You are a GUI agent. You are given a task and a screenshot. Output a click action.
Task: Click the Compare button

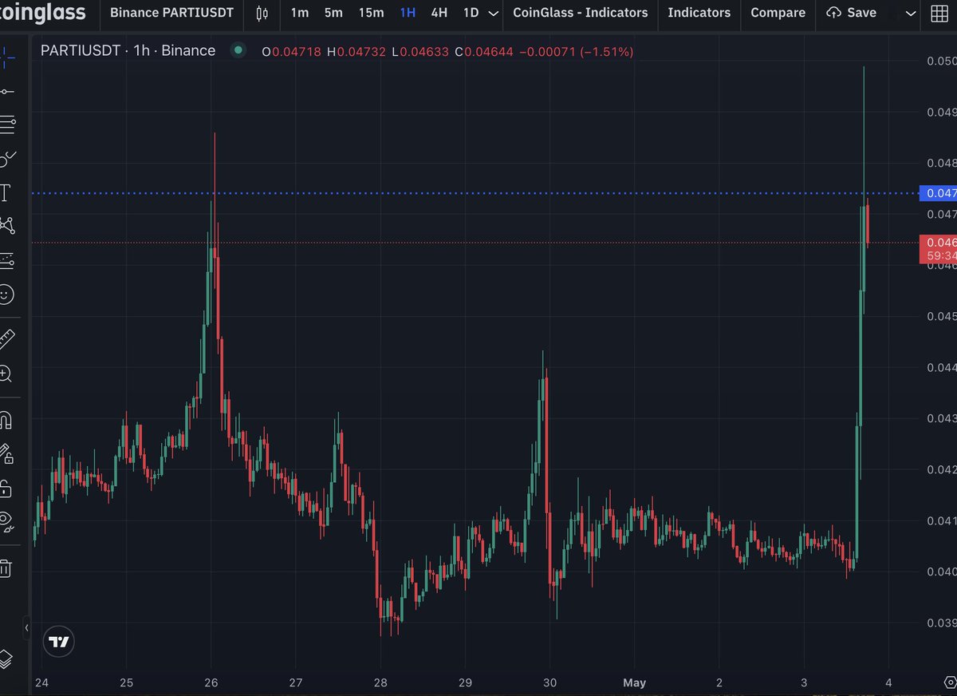click(x=778, y=13)
